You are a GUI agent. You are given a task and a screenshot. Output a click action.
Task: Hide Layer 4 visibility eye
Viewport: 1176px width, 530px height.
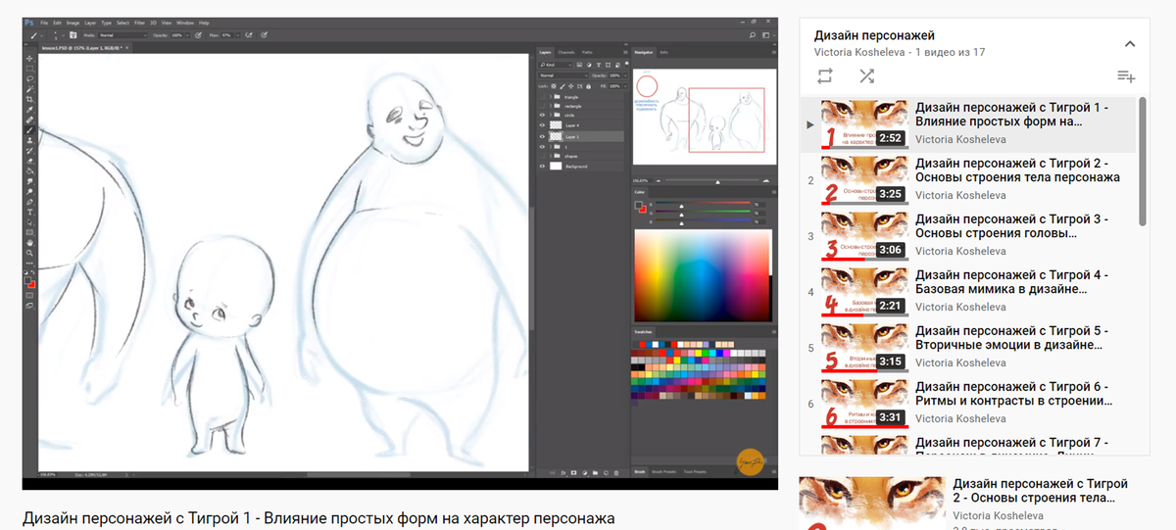coord(542,125)
